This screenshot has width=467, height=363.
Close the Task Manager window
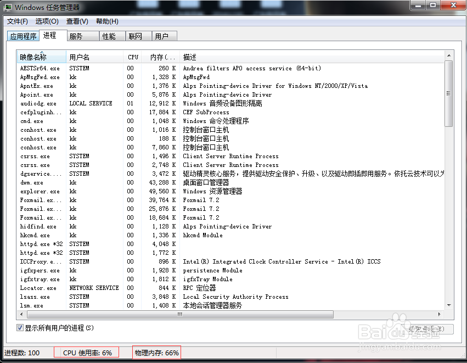[x=453, y=5]
